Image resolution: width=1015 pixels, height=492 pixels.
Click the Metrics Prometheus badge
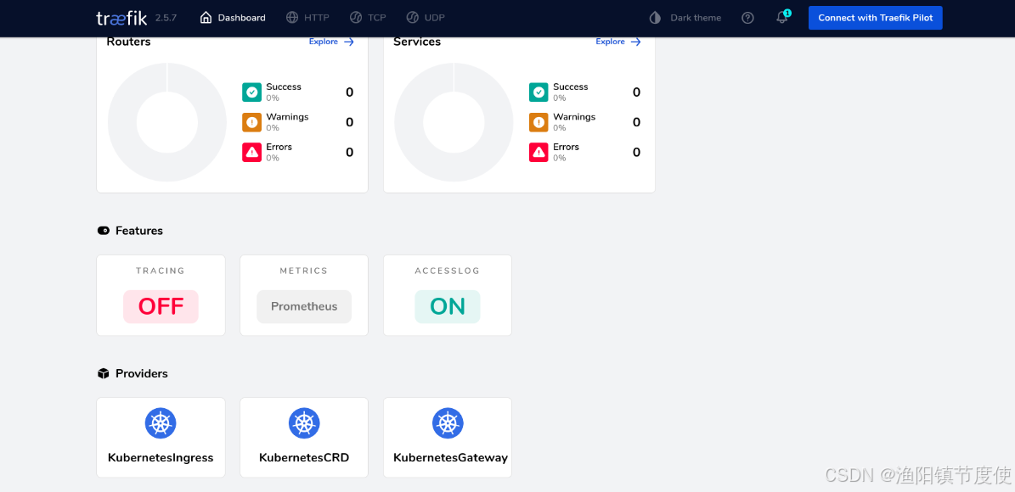[x=304, y=306]
